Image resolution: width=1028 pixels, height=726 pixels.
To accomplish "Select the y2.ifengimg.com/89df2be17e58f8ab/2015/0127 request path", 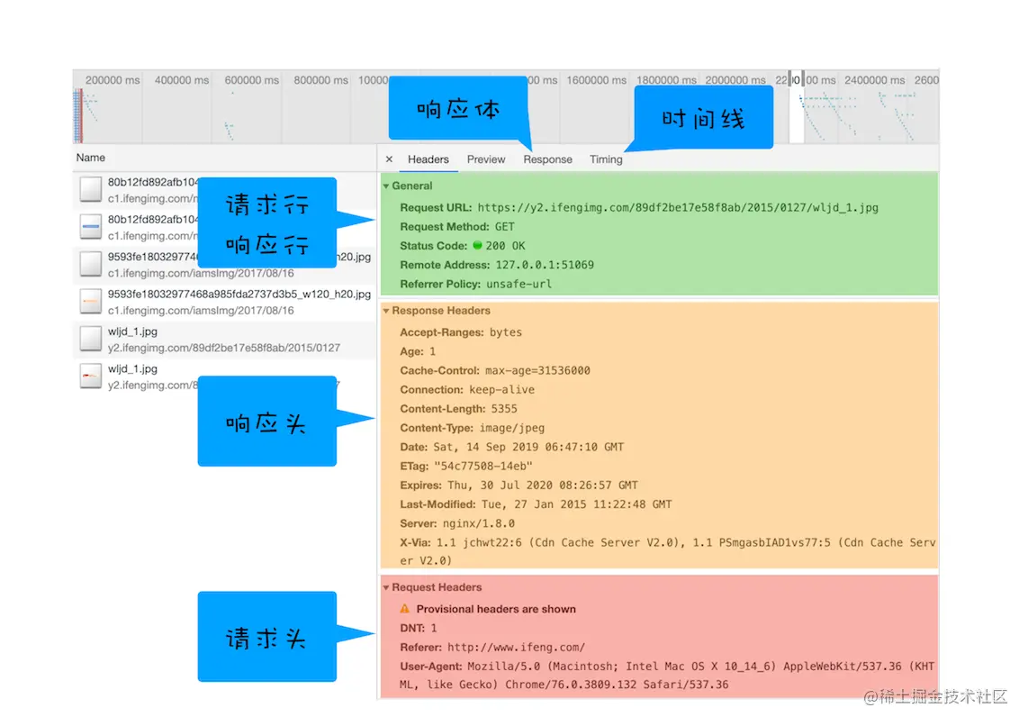I will pyautogui.click(x=223, y=348).
